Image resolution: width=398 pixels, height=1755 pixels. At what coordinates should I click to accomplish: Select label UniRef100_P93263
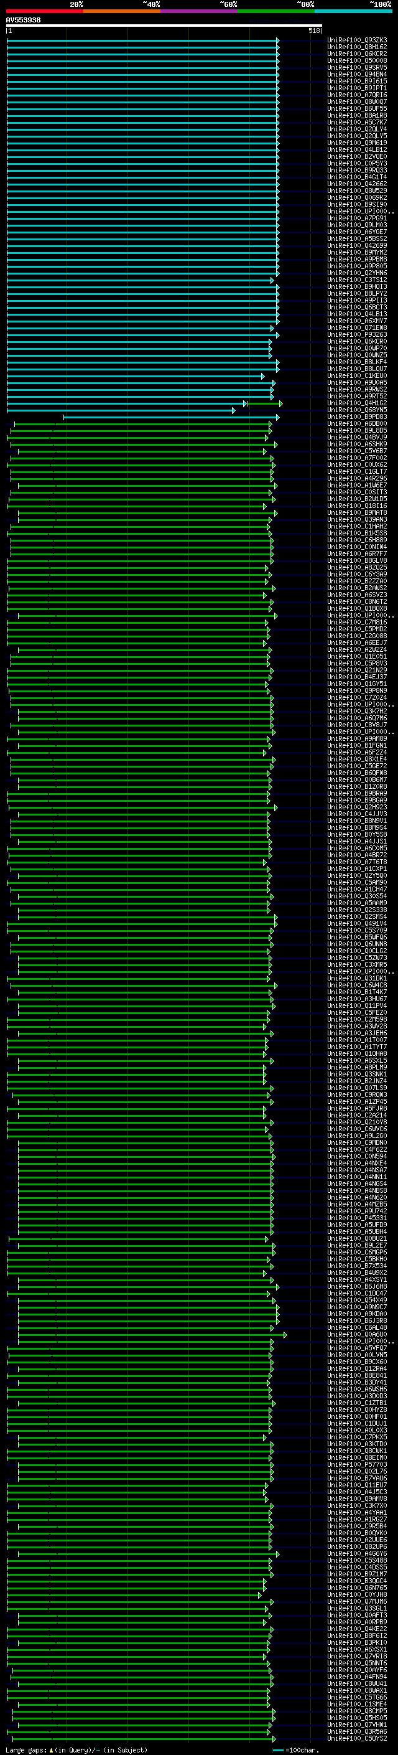pyautogui.click(x=357, y=334)
